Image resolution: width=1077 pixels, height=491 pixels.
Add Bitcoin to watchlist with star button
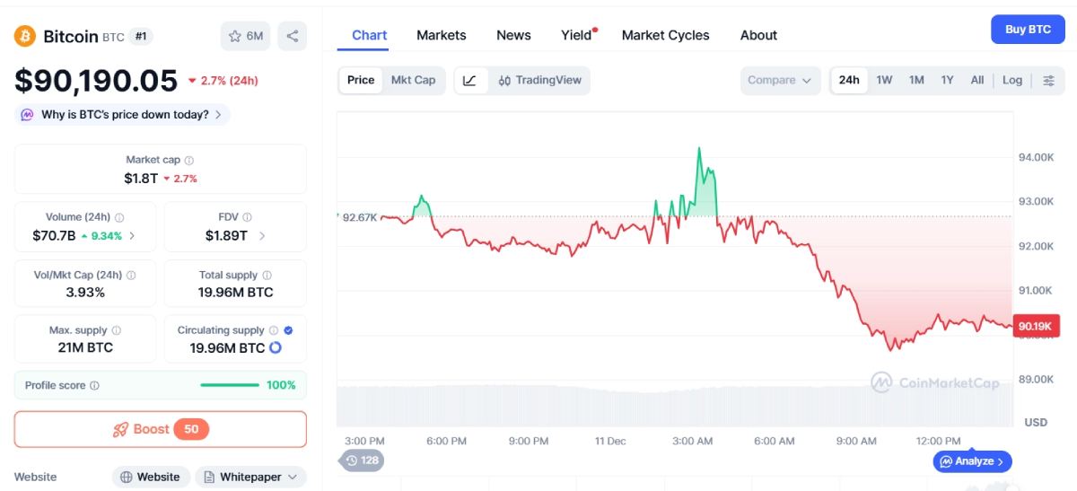245,36
